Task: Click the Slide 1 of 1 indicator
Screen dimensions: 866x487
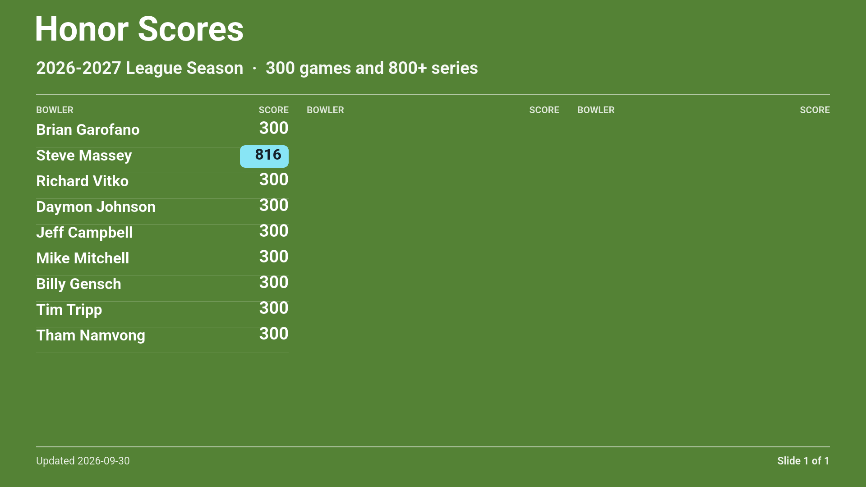Action: point(803,461)
